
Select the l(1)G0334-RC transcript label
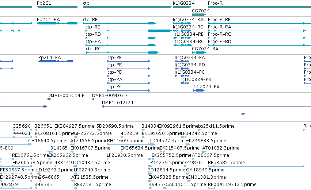(x=189, y=42)
